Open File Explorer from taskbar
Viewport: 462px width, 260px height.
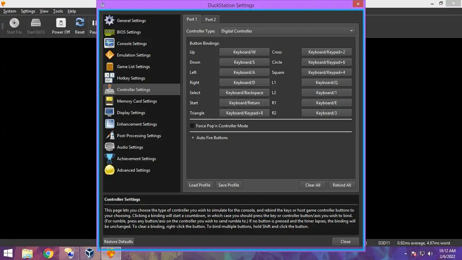(27, 253)
